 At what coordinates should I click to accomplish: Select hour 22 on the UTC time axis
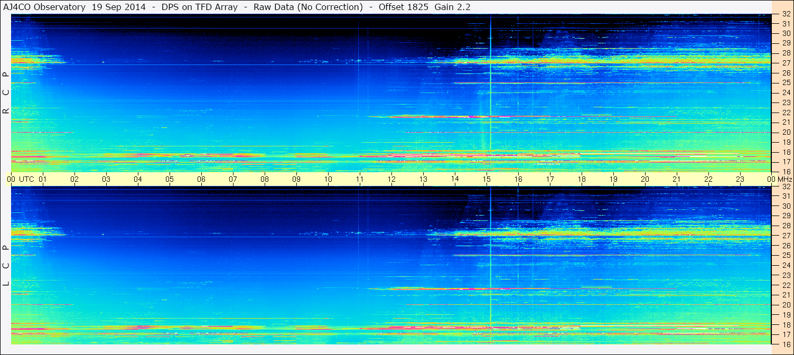(x=708, y=179)
